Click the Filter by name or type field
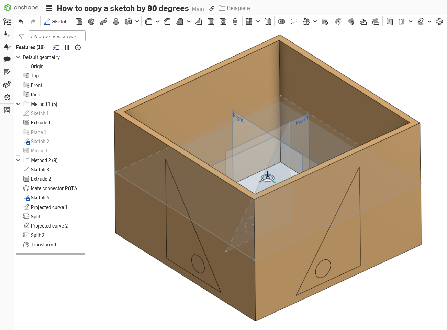 pyautogui.click(x=57, y=36)
